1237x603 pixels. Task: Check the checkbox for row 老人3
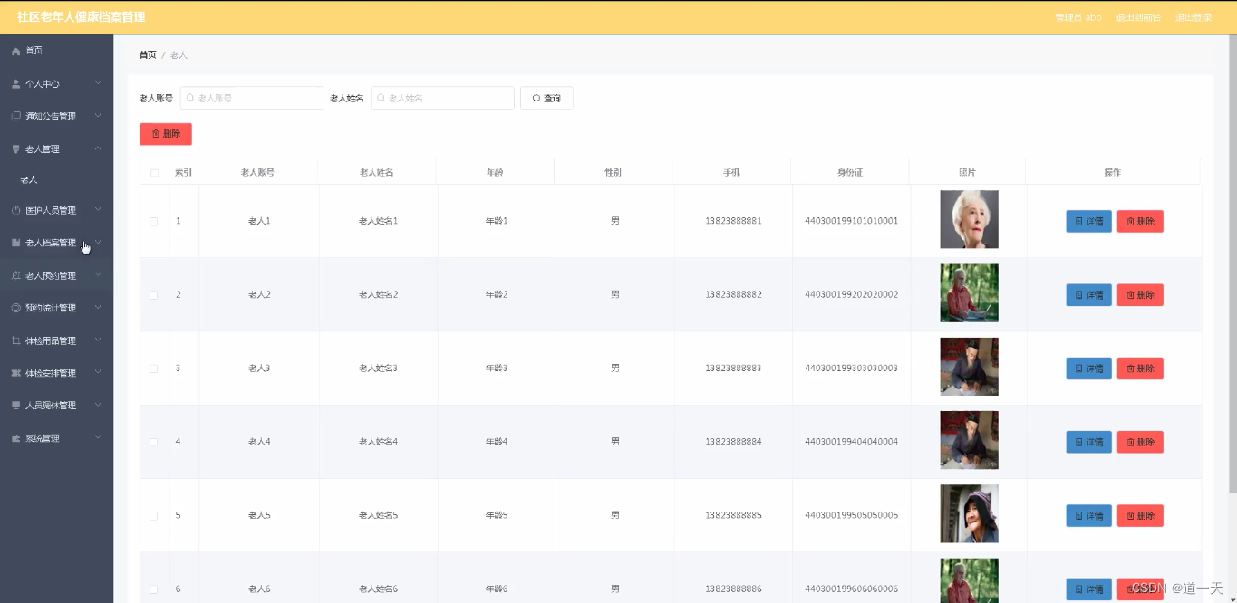pyautogui.click(x=154, y=368)
